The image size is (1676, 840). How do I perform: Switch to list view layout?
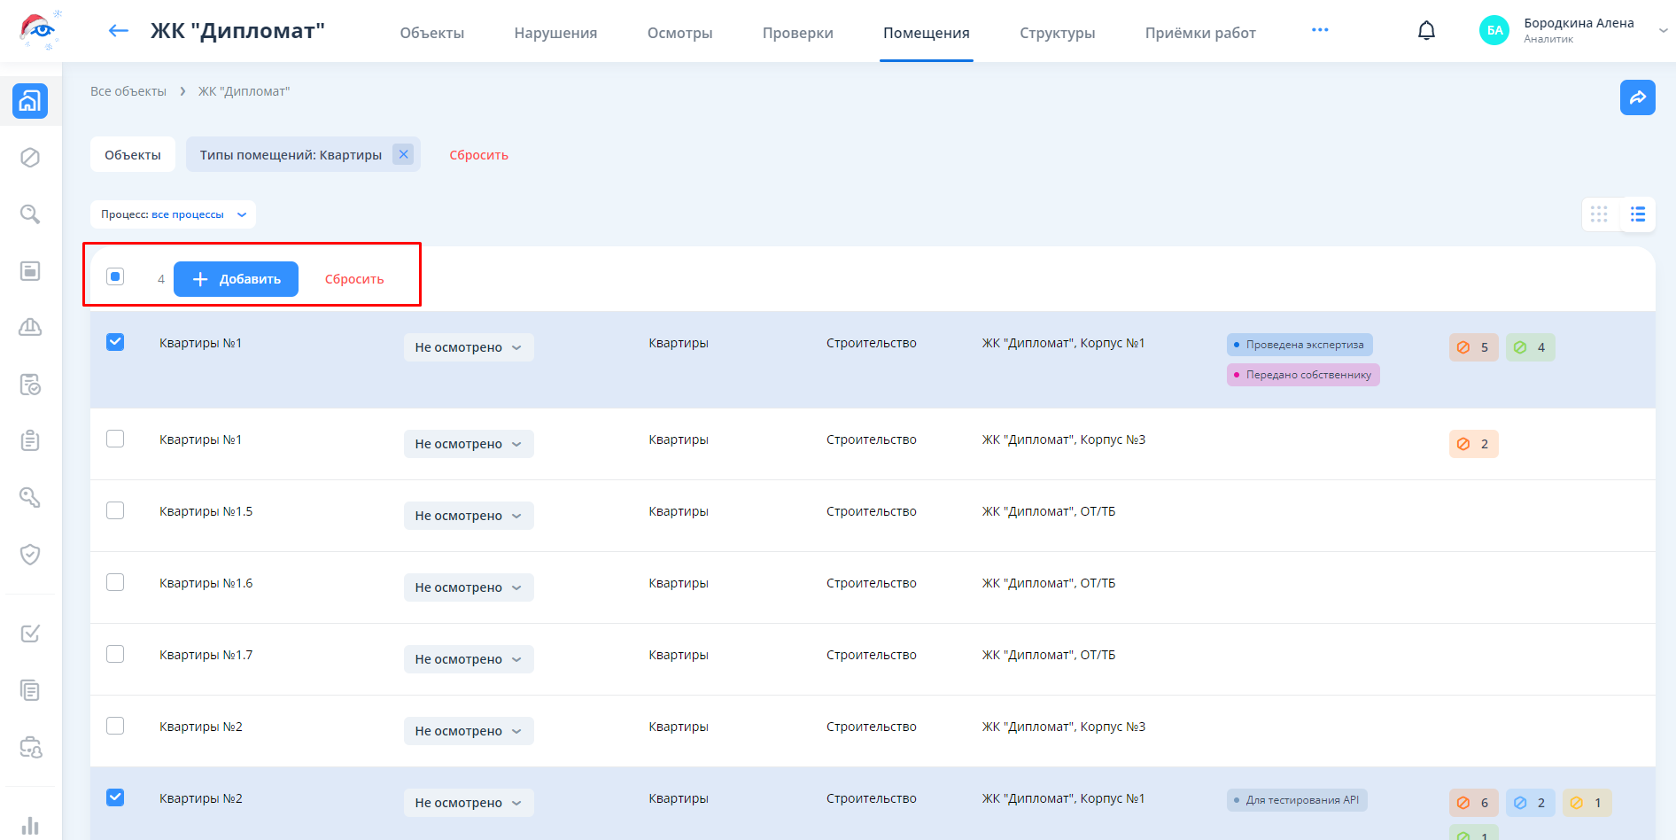tap(1638, 214)
